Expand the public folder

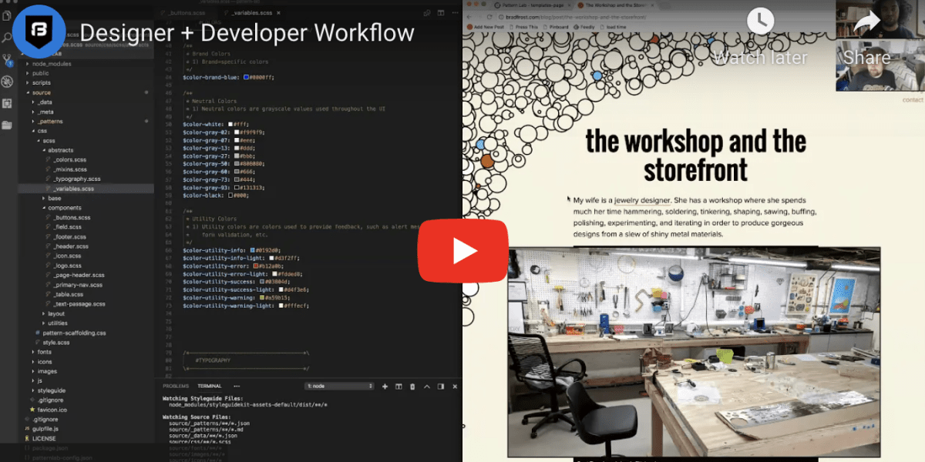pyautogui.click(x=40, y=73)
